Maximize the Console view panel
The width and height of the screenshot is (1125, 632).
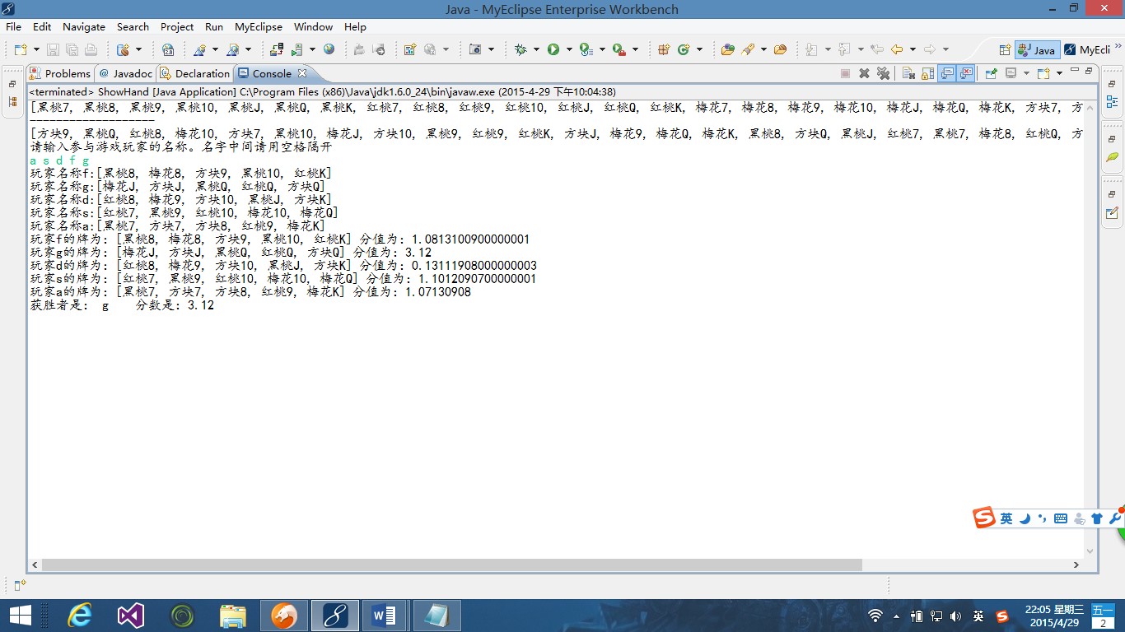(1088, 72)
